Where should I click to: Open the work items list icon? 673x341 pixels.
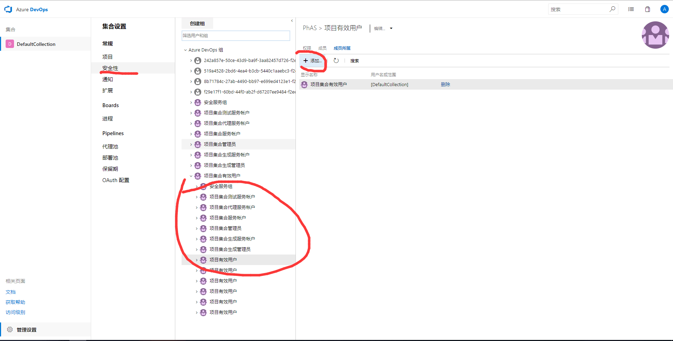click(x=631, y=9)
